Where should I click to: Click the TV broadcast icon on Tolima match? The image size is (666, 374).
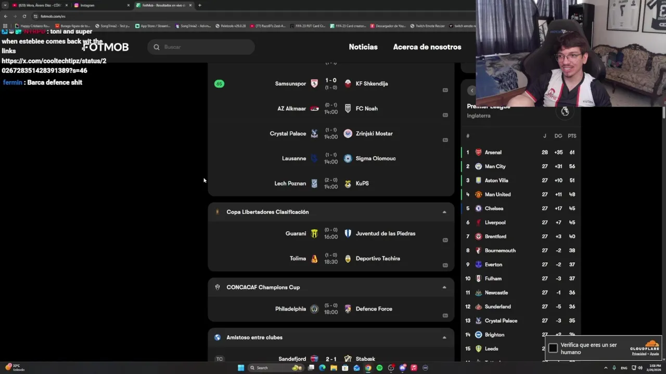(x=445, y=265)
